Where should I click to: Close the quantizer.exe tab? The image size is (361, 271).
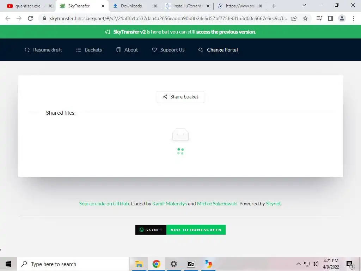[x=50, y=6]
